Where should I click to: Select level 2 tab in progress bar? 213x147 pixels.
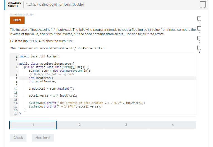[x=80, y=125]
